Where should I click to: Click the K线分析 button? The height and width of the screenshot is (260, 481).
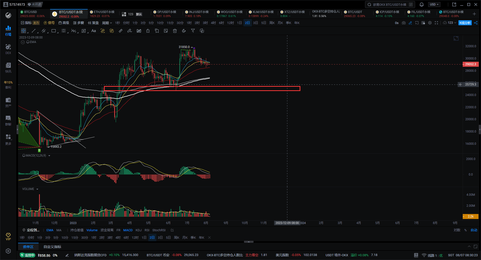465,23
